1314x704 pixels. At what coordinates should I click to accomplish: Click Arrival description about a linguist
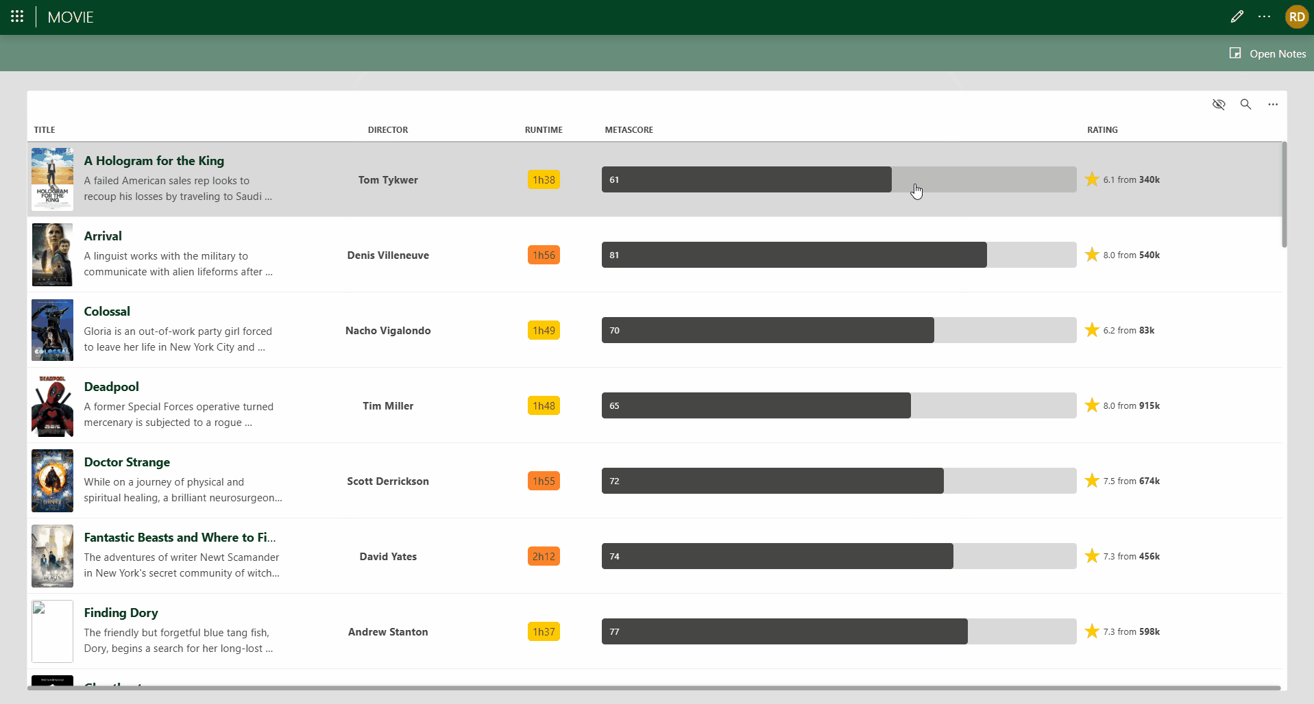[178, 264]
